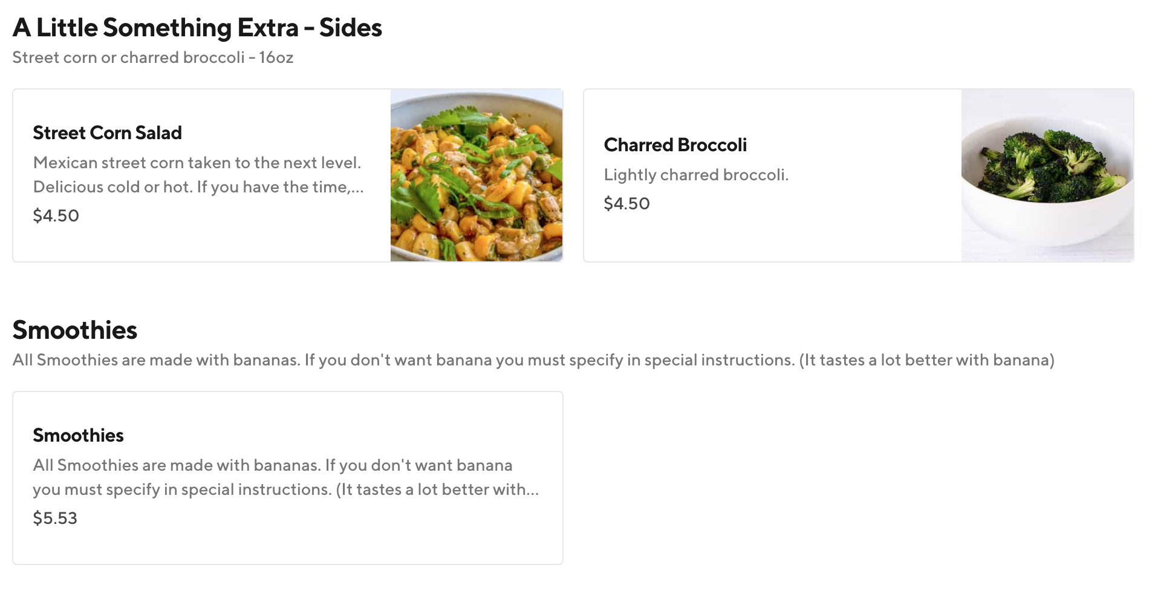Click the Charred Broccoli $4.50 price
Image resolution: width=1155 pixels, height=605 pixels.
[626, 203]
